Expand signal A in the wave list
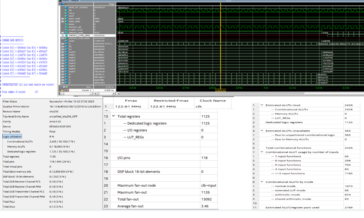Viewport: 364px width, 218px height. [x=63, y=75]
